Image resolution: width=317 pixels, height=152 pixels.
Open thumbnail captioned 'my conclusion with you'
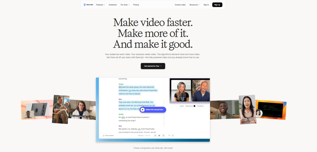(82, 110)
